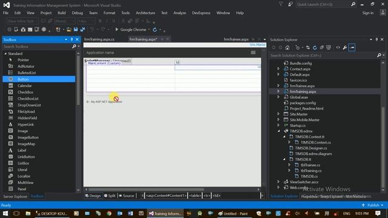Toggle Show All Files in Solution Explorer
The height and width of the screenshot is (218, 388).
[329, 47]
